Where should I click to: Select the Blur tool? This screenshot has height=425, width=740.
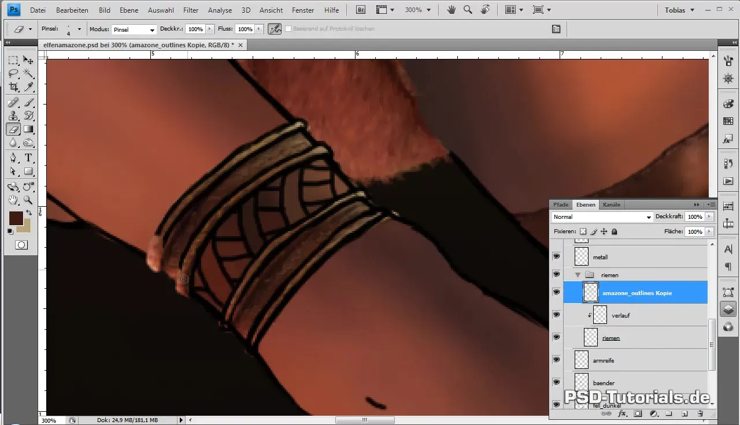13,143
